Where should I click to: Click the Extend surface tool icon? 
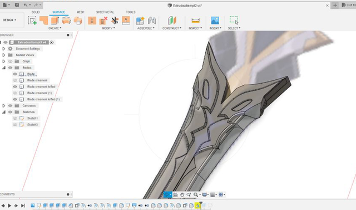click(126, 21)
